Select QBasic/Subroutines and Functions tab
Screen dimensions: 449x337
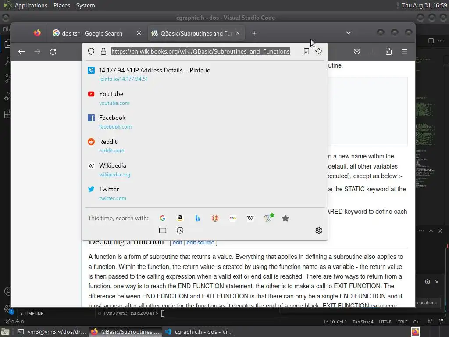(x=196, y=33)
